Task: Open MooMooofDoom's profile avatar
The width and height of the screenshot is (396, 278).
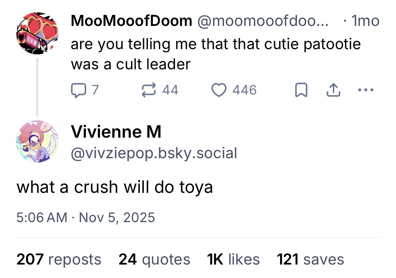Action: click(37, 33)
